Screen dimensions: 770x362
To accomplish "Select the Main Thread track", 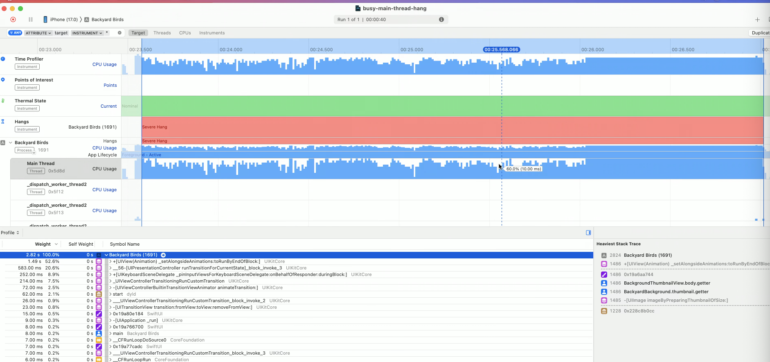I will tap(66, 168).
